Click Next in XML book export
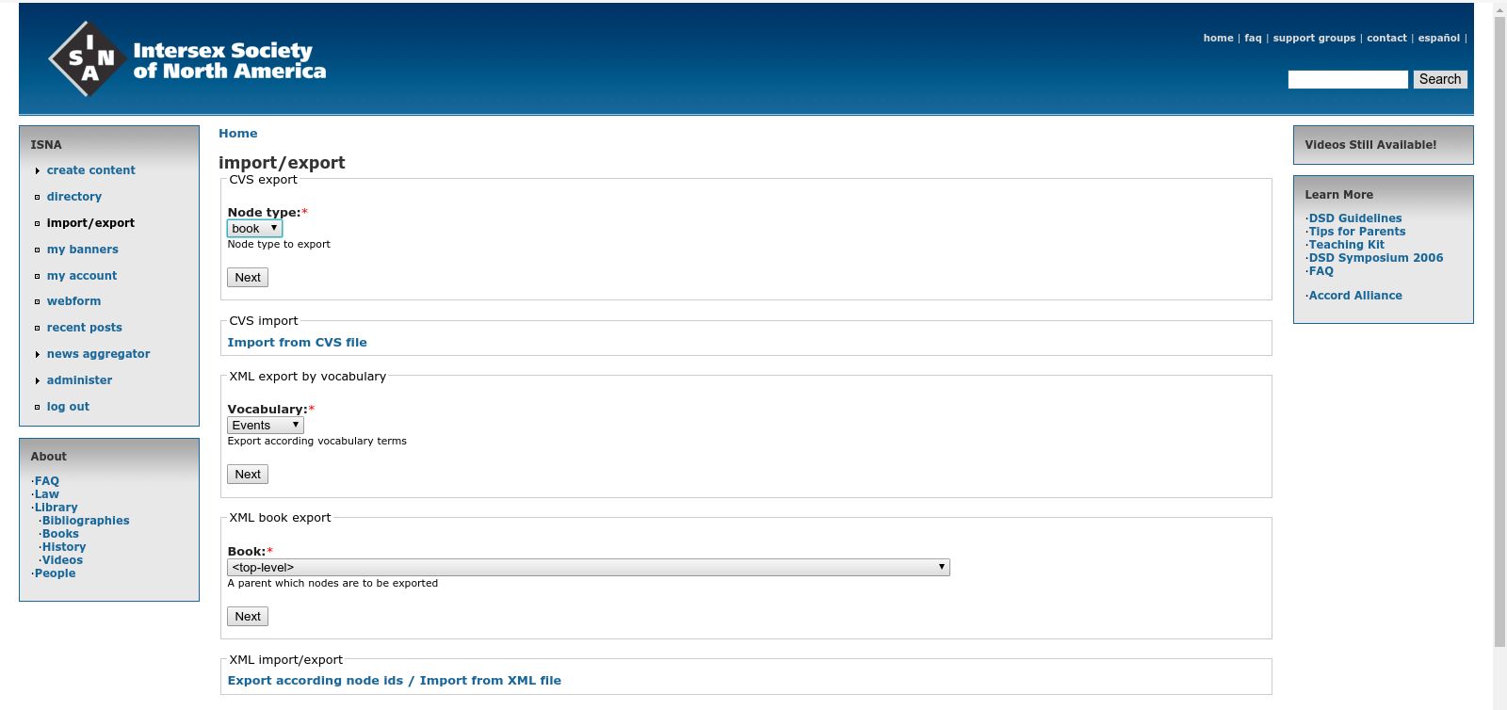Viewport: 1507px width, 710px height. [x=248, y=617]
